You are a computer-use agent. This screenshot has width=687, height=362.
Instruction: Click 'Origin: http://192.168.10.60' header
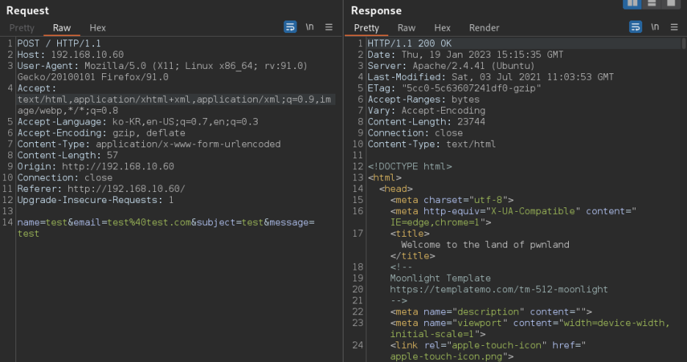pyautogui.click(x=95, y=166)
